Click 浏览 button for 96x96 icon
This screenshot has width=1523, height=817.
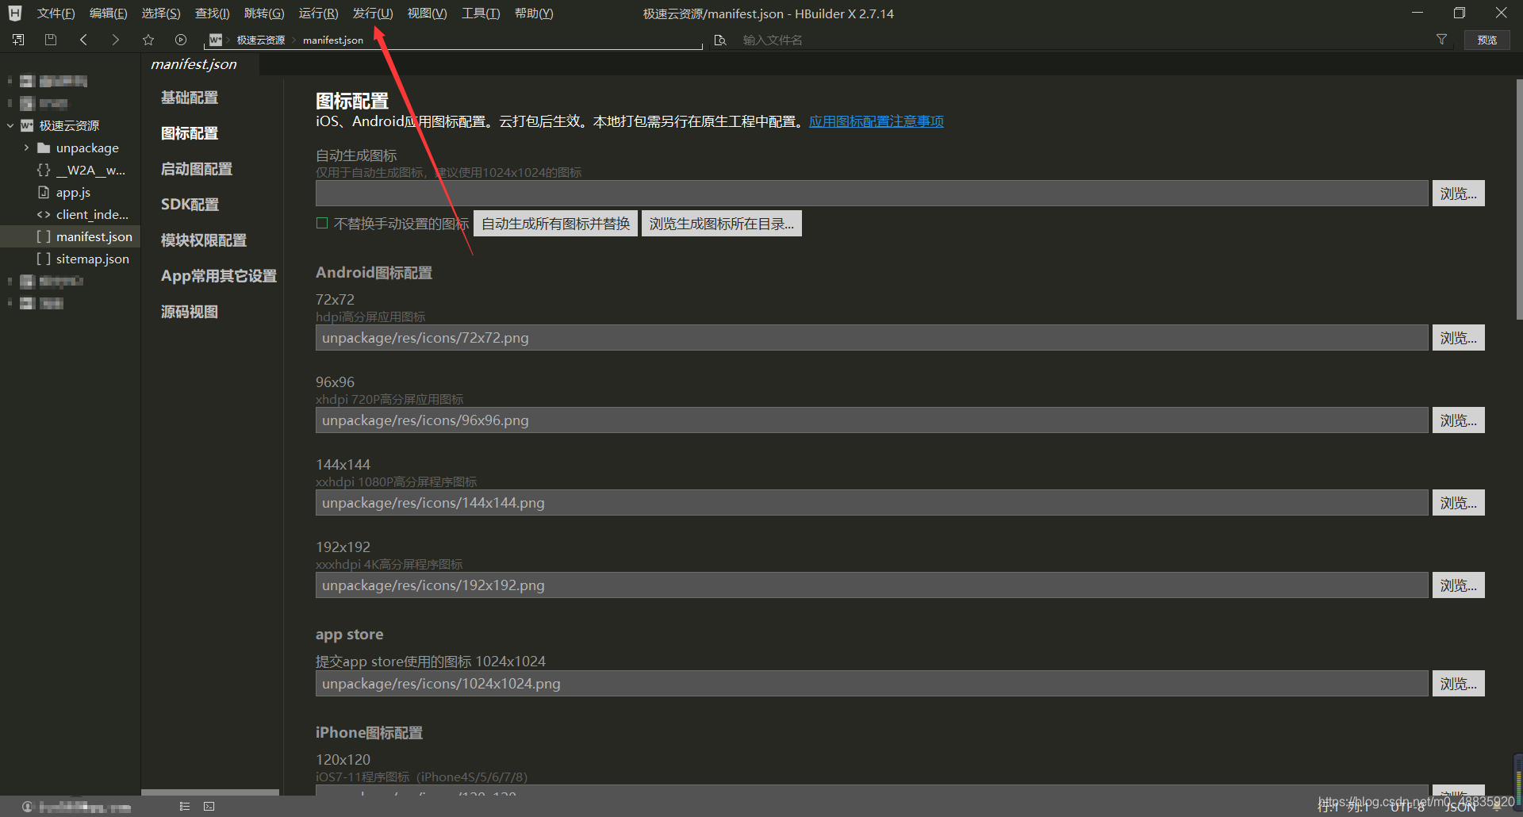coord(1458,420)
